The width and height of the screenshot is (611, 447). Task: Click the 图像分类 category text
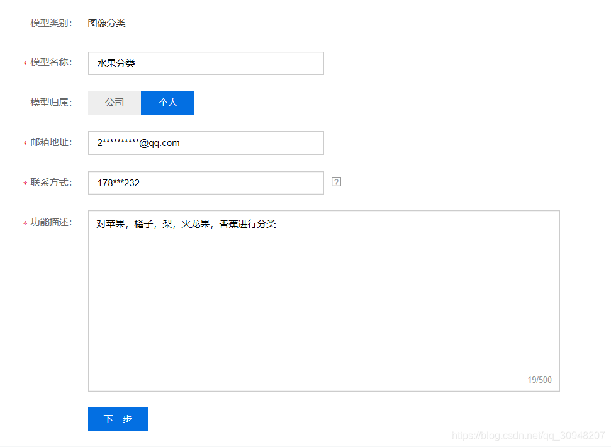point(107,23)
